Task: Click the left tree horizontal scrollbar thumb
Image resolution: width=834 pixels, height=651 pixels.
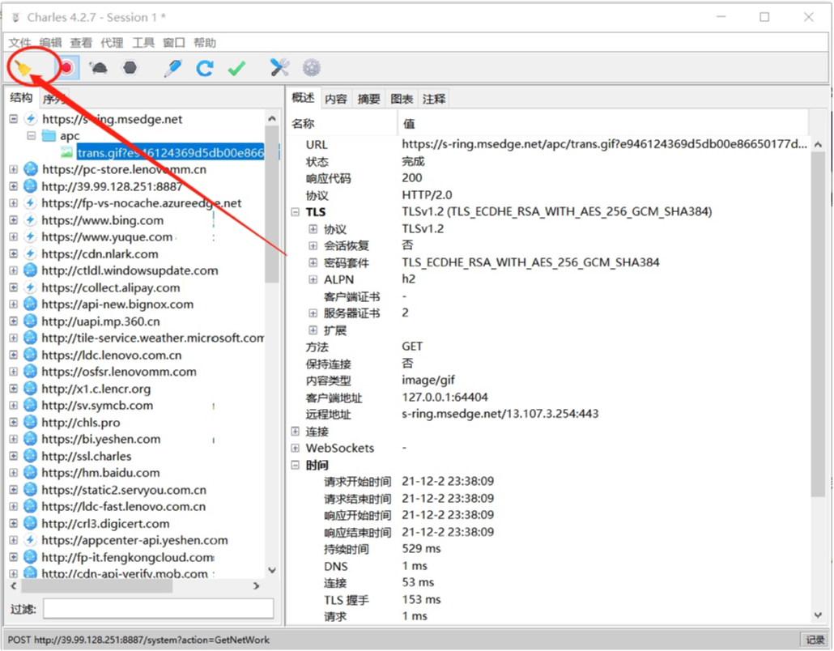Action: tap(97, 586)
